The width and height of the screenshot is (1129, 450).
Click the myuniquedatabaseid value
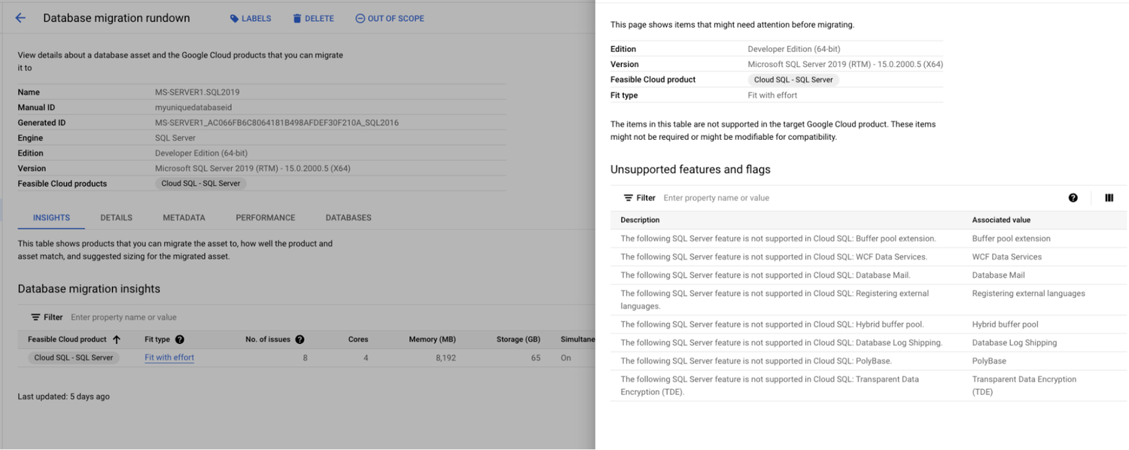193,108
